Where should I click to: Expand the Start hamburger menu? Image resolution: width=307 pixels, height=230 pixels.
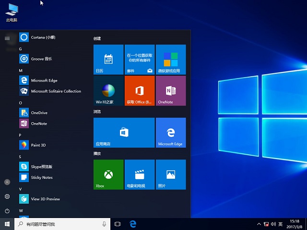(7, 38)
